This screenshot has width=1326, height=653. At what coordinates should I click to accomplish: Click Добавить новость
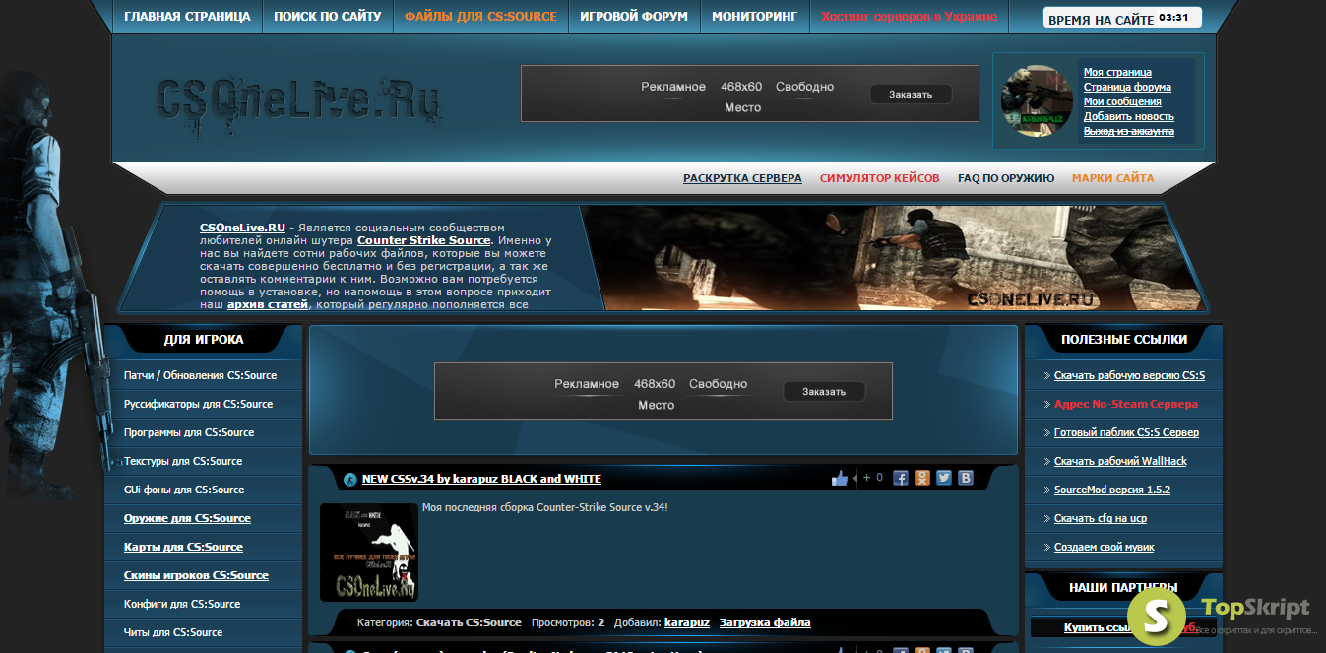pyautogui.click(x=1129, y=116)
